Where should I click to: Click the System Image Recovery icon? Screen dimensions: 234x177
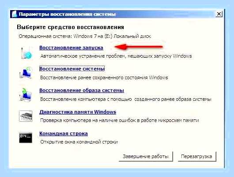(x=26, y=95)
